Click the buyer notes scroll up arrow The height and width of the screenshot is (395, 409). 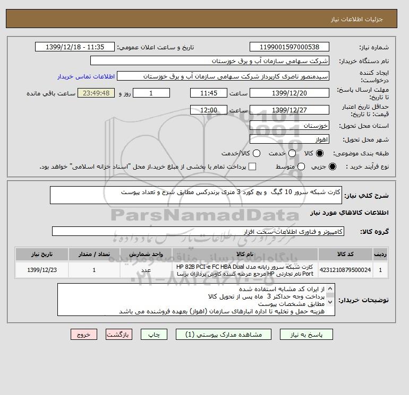tap(330, 288)
